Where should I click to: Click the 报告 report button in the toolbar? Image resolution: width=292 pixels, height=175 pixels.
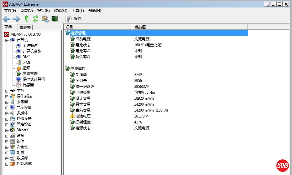pyautogui.click(x=74, y=19)
